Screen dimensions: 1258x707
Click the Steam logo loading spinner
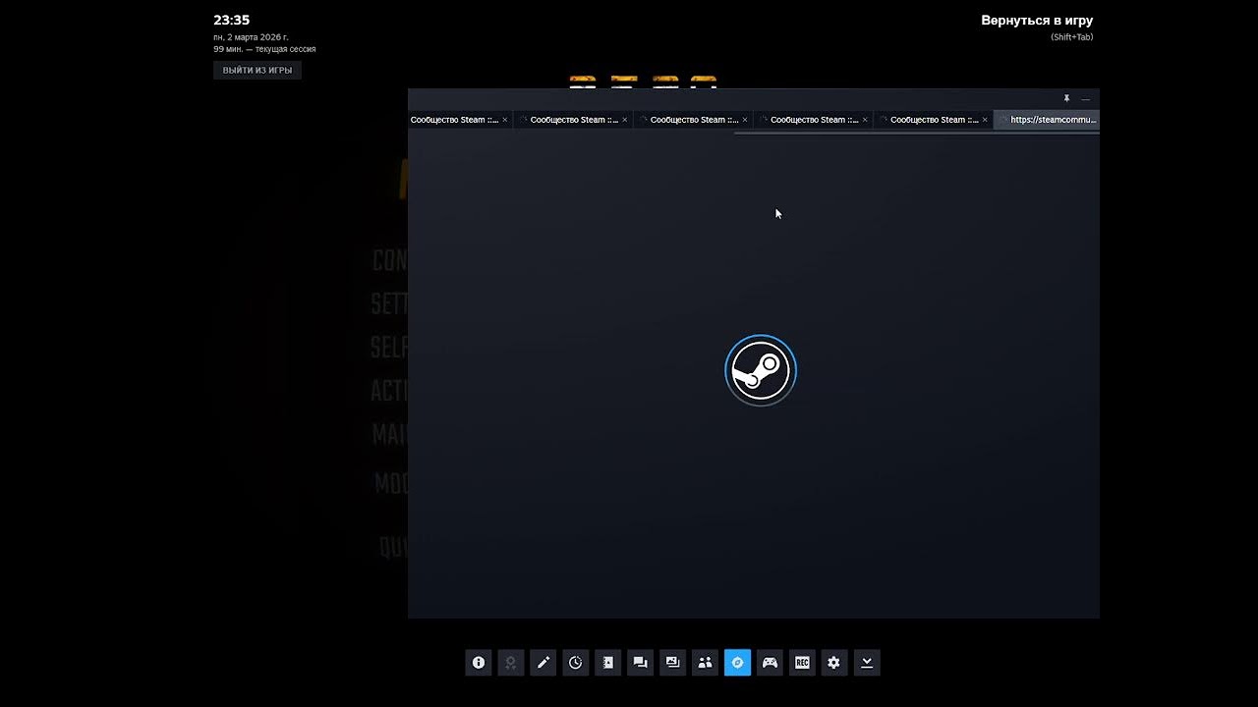click(x=761, y=371)
